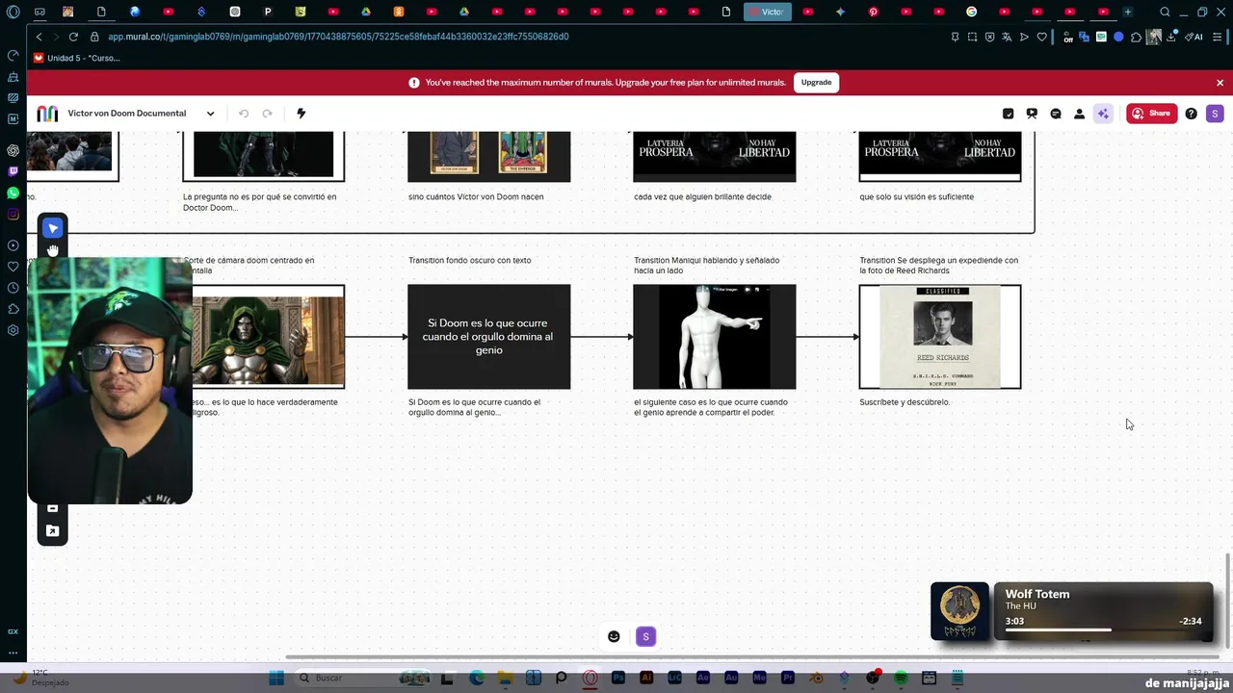The height and width of the screenshot is (693, 1233).
Task: Open Photoshop from the taskbar
Action: click(618, 678)
